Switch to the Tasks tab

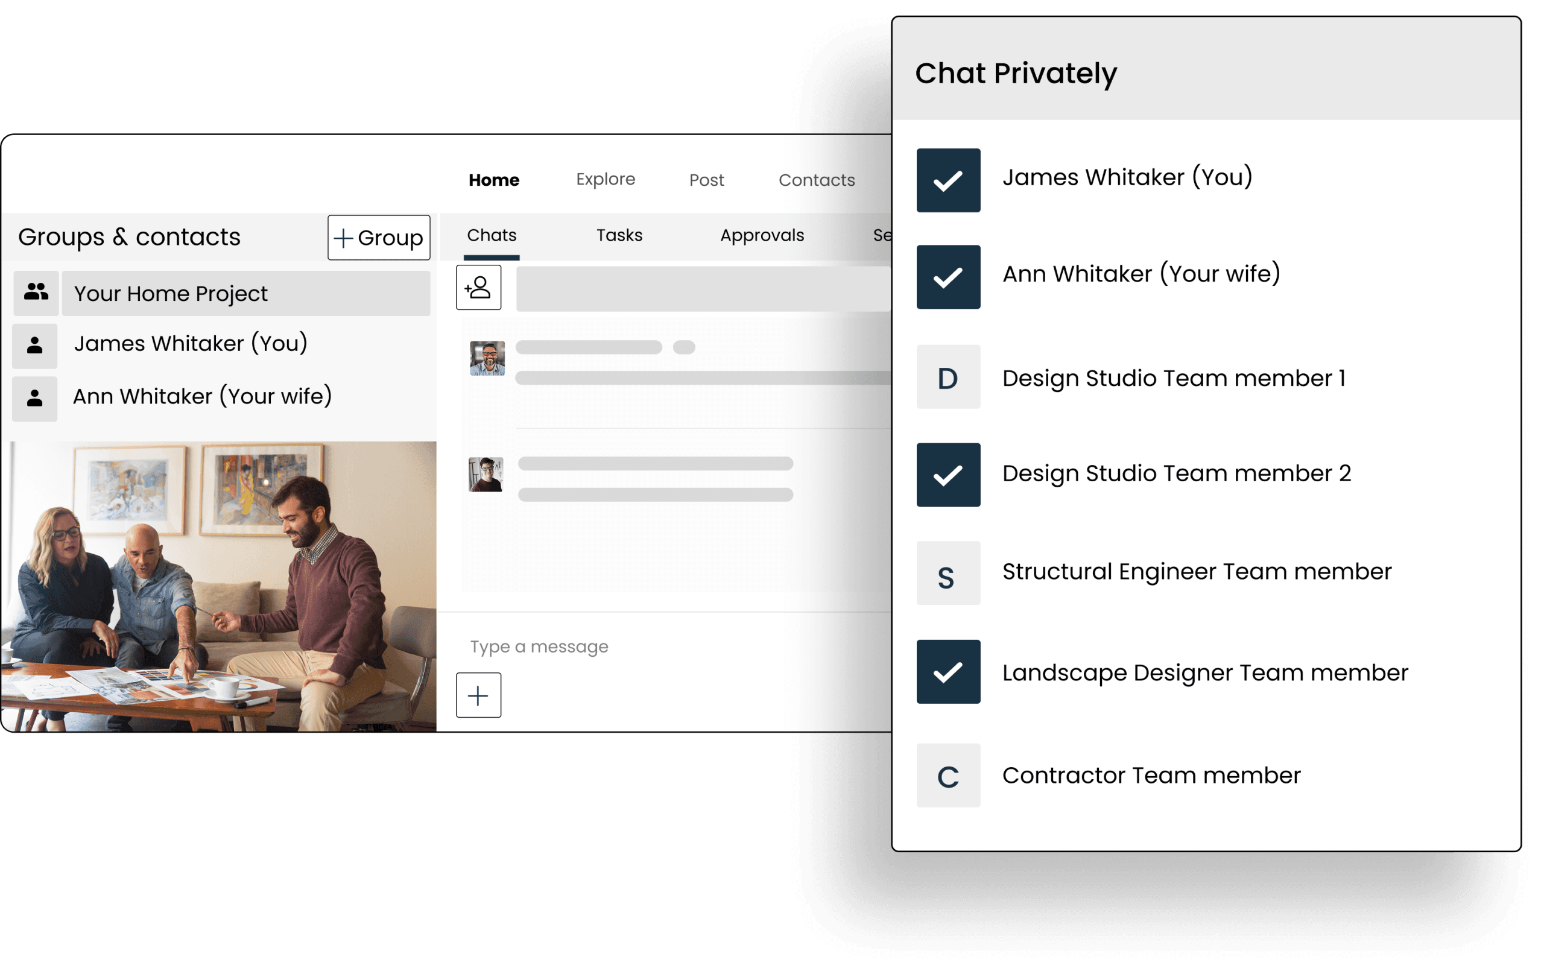pos(619,235)
